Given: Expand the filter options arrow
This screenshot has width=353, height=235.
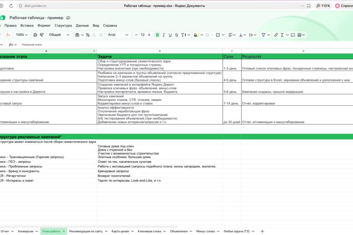Looking at the screenshot, I should (268, 35).
